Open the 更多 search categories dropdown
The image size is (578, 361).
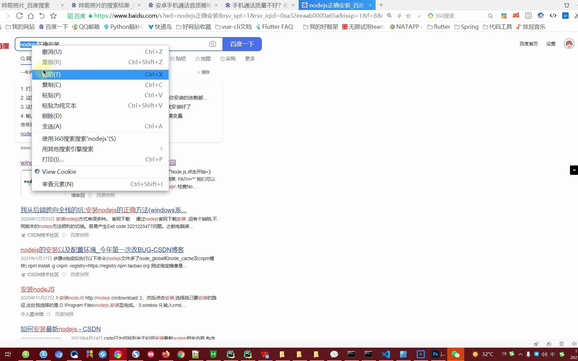250,58
